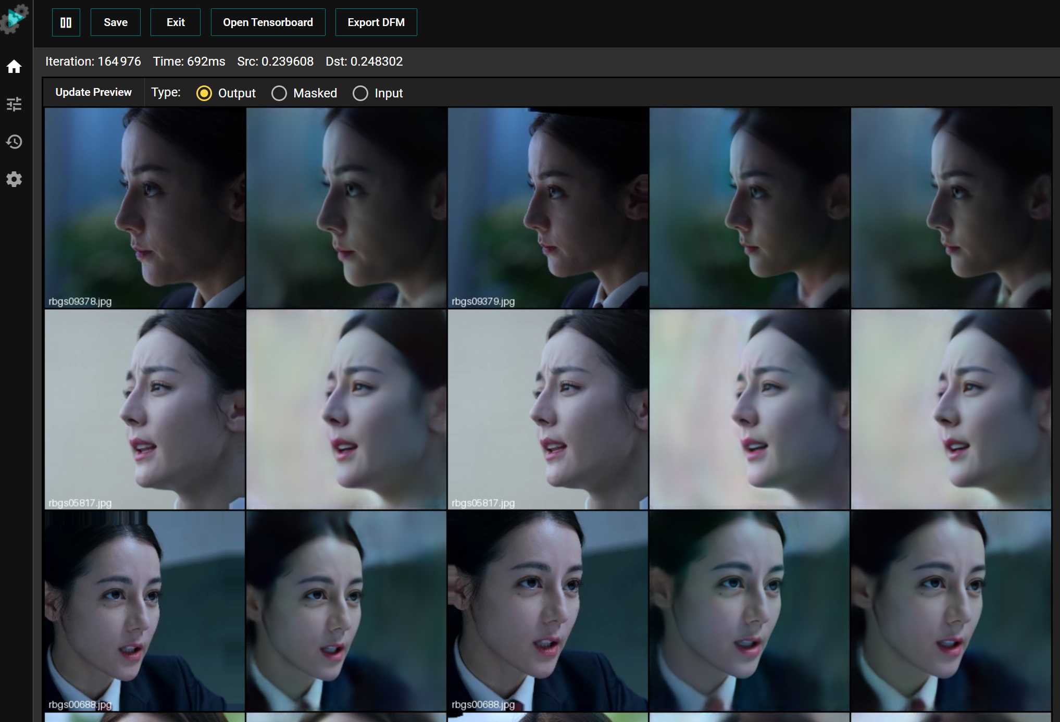Select thumbnail labeled rbgs09379.jpg
Image resolution: width=1060 pixels, height=722 pixels.
(548, 207)
